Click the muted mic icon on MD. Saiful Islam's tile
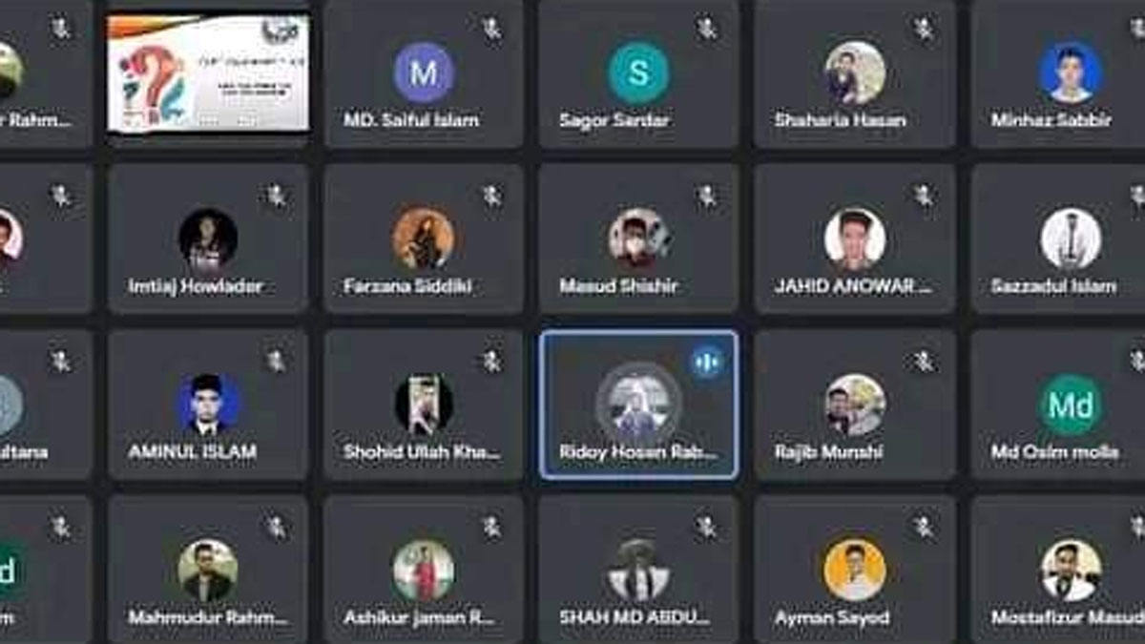This screenshot has width=1145, height=644. pyautogui.click(x=491, y=30)
